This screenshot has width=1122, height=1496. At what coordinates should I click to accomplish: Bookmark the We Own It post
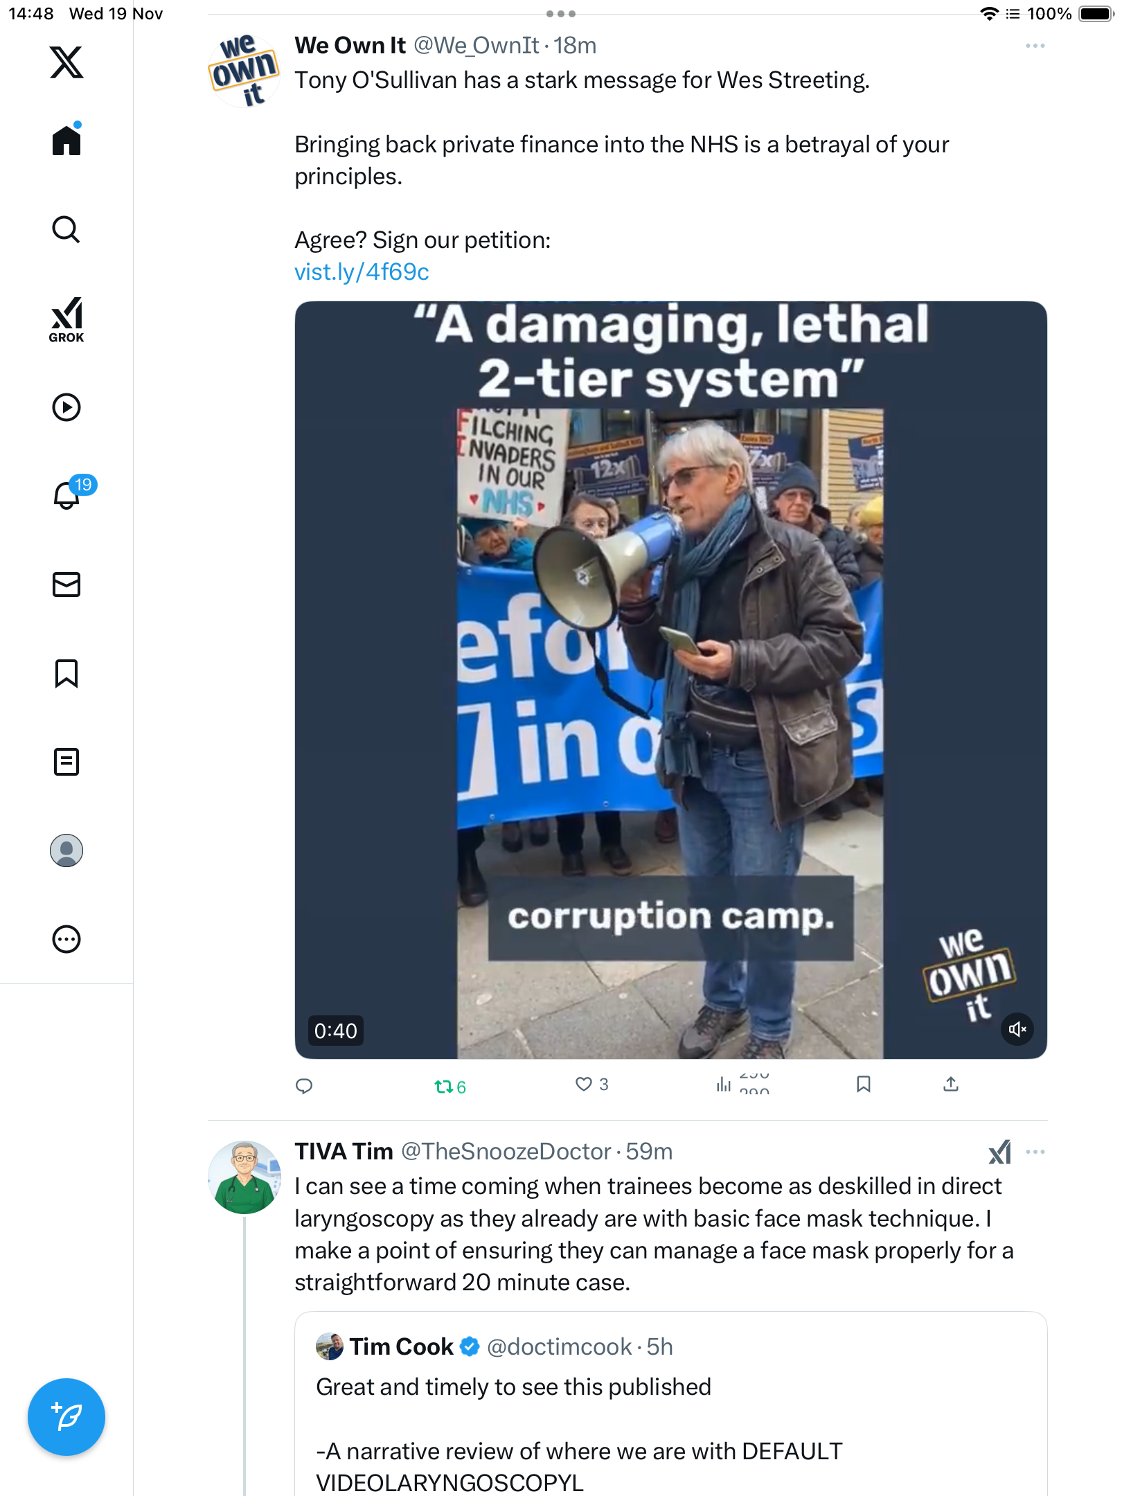tap(864, 1084)
